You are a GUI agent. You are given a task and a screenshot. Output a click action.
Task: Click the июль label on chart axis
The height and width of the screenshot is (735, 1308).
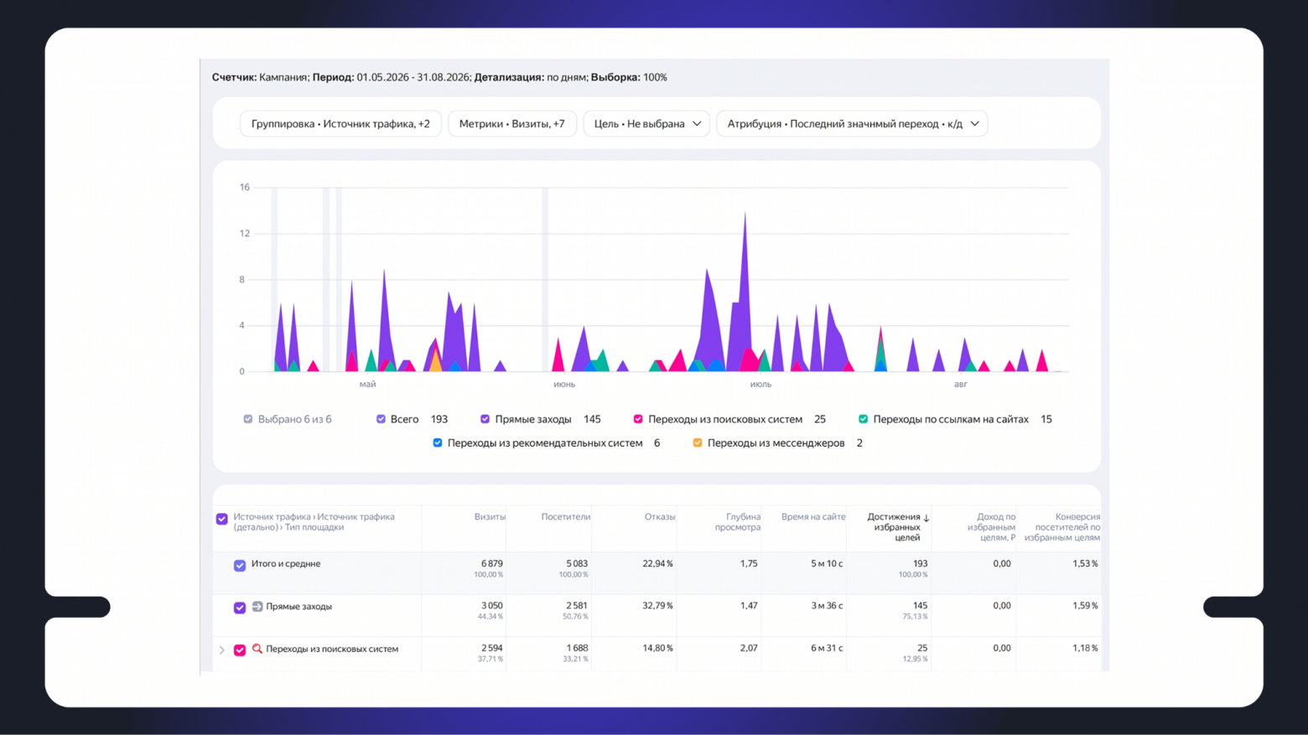pos(760,384)
